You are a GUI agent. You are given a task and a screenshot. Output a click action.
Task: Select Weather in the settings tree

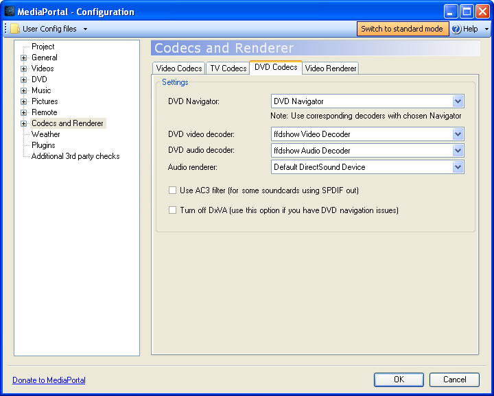46,134
